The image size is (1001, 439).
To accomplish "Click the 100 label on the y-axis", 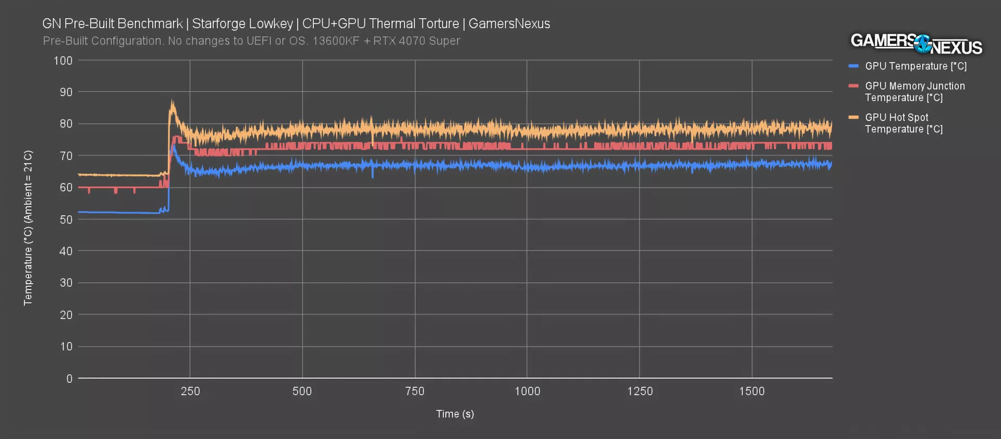I will point(63,61).
